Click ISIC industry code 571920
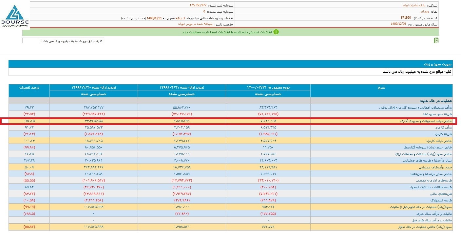461x240 pixels. (x=406, y=18)
